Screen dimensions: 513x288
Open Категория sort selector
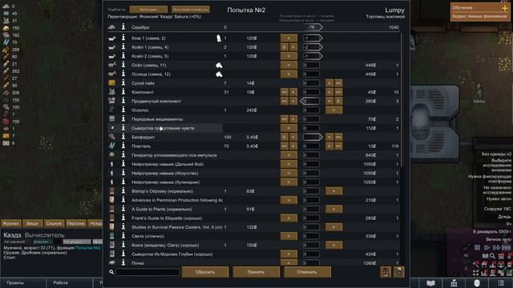(x=148, y=10)
